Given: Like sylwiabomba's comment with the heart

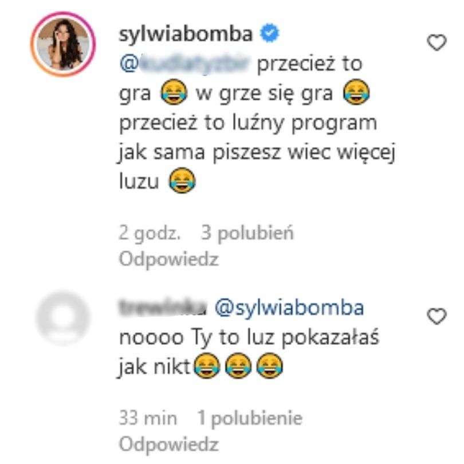Looking at the screenshot, I should click(x=437, y=42).
